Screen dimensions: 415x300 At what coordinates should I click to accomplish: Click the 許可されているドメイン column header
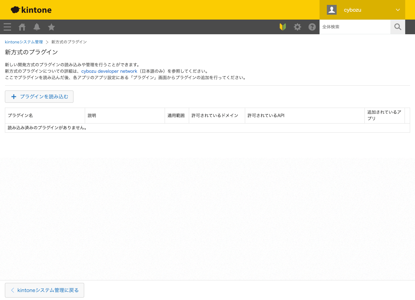click(x=217, y=116)
